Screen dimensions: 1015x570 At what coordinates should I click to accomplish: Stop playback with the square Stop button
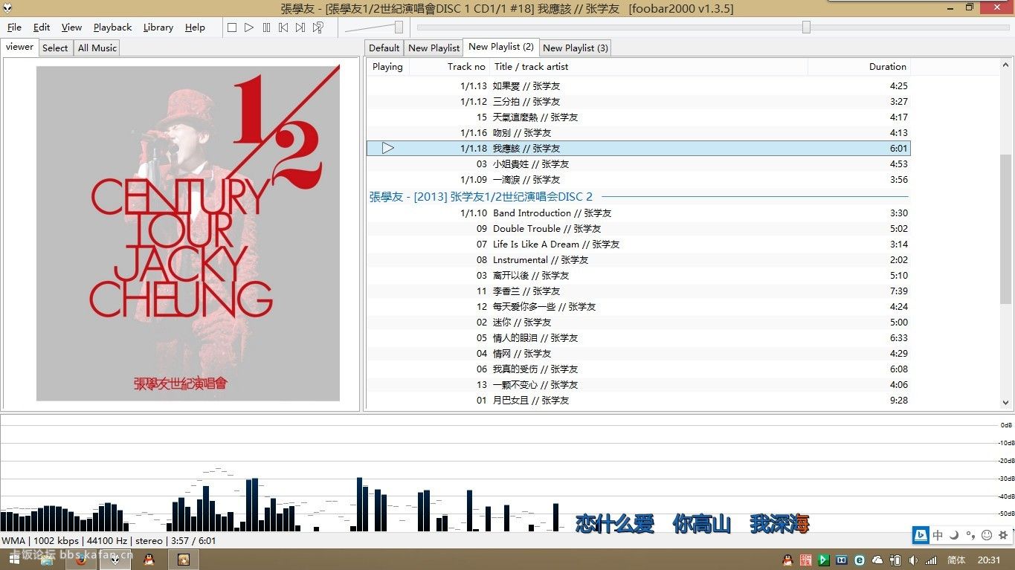232,27
